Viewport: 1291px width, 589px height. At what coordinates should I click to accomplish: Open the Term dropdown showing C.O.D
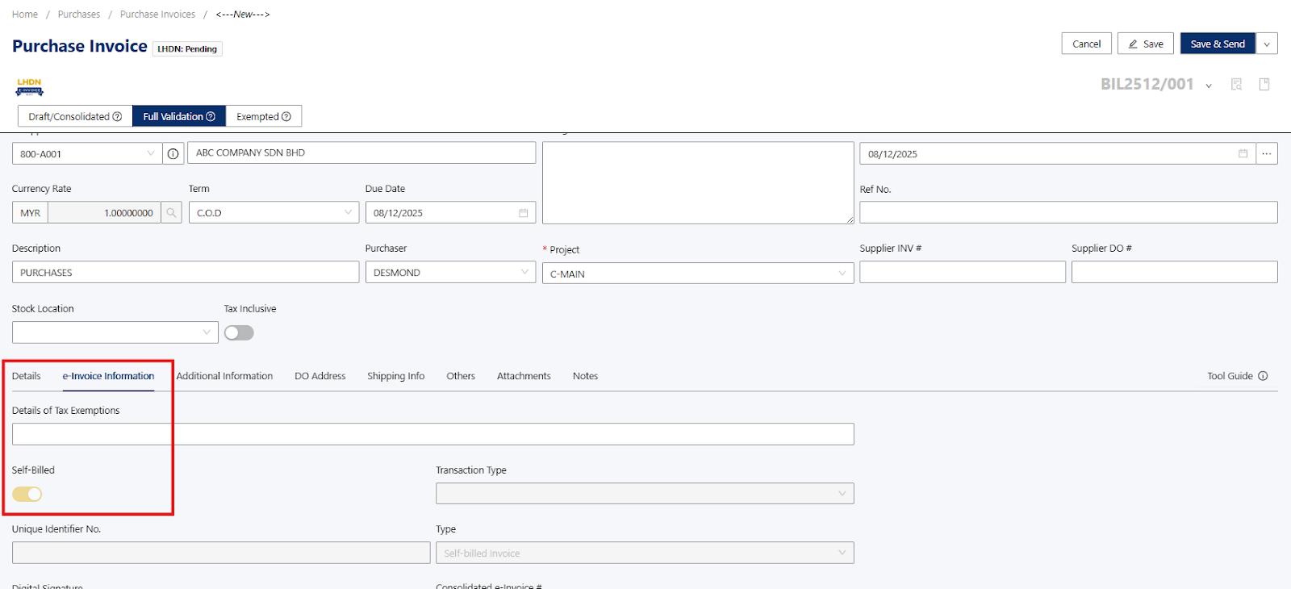274,213
